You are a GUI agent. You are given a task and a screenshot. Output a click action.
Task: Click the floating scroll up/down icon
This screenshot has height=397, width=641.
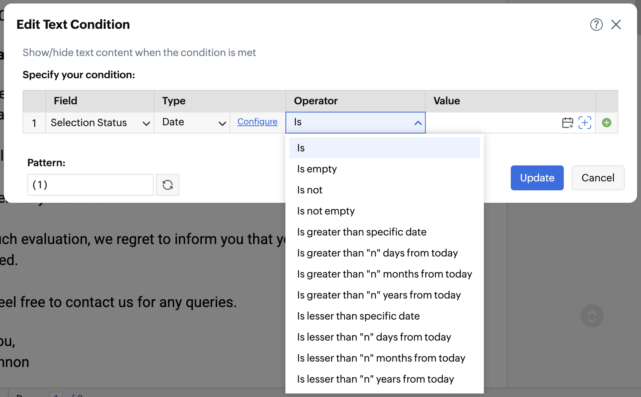click(x=592, y=316)
